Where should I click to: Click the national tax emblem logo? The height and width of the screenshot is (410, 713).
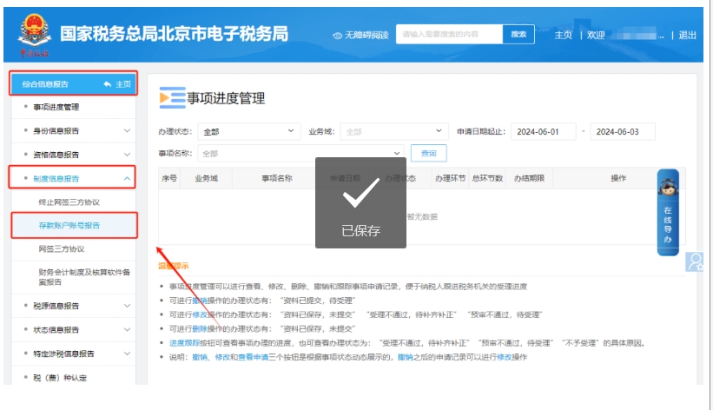click(34, 34)
